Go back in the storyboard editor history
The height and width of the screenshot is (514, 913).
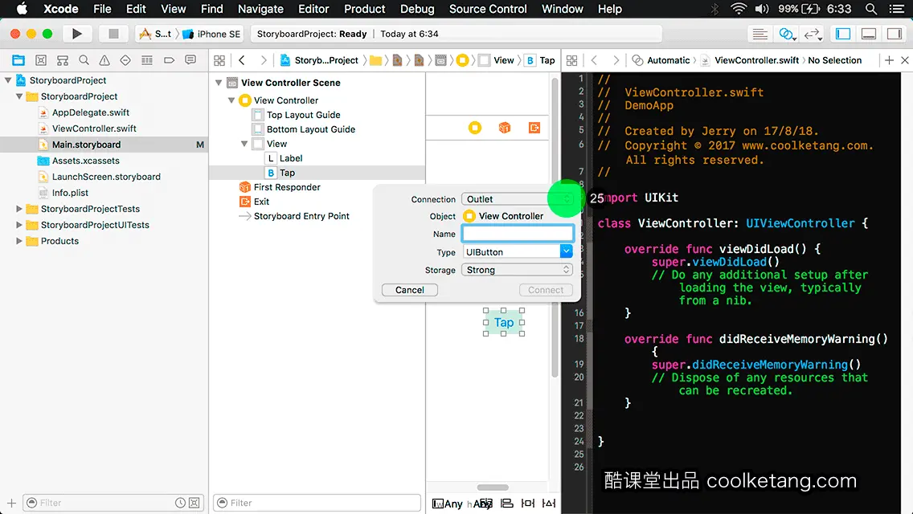[x=242, y=60]
